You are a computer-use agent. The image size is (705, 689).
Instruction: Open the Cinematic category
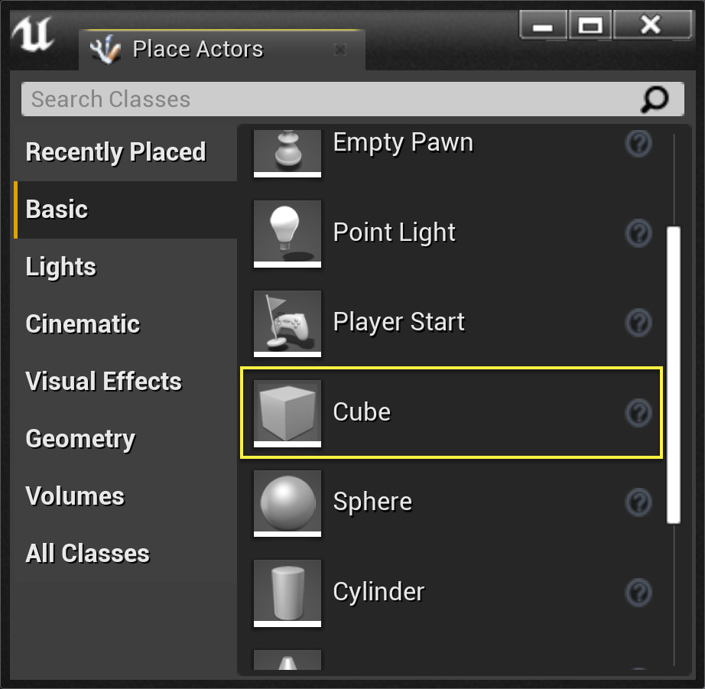tap(82, 323)
